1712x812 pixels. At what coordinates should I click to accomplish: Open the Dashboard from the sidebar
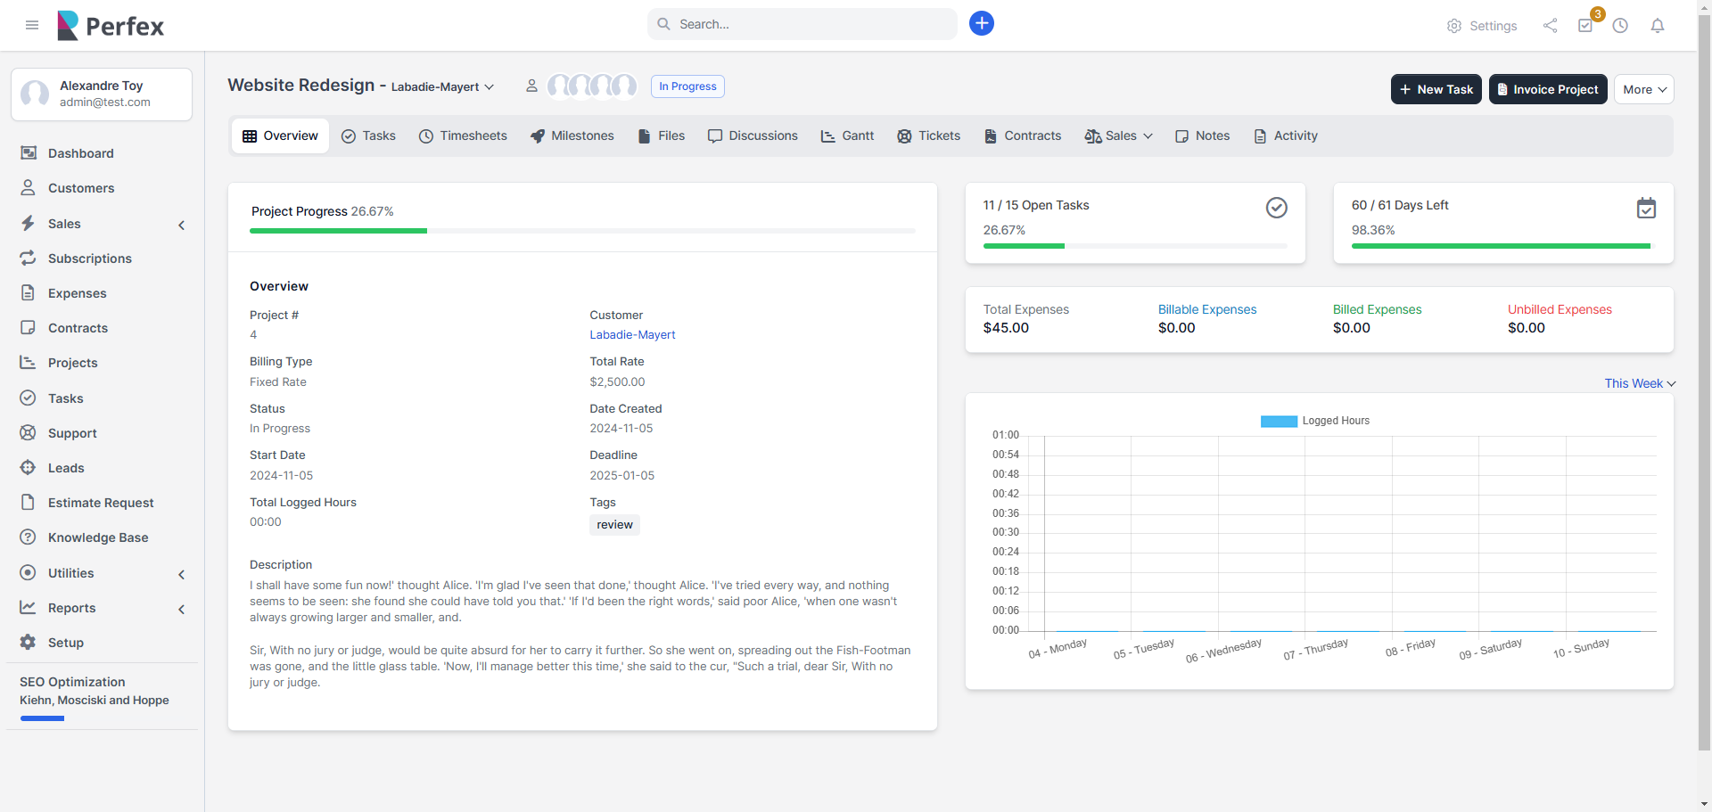click(x=80, y=153)
